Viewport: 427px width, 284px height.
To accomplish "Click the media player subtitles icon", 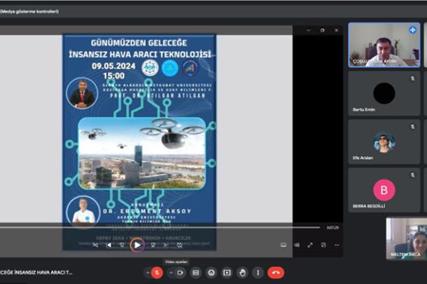I will point(283,245).
